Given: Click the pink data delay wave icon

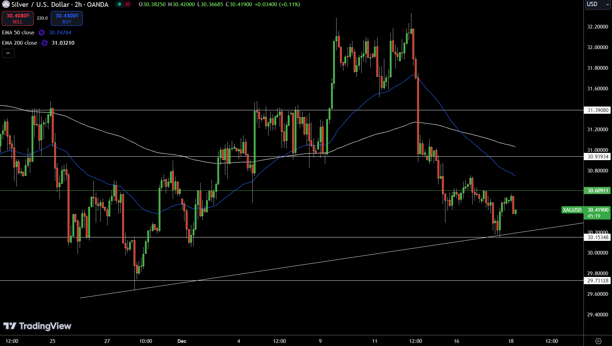Looking at the screenshot, I should tap(127, 4).
